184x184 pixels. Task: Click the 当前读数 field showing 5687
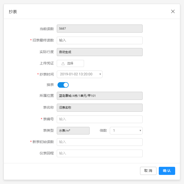pyautogui.click(x=99, y=29)
